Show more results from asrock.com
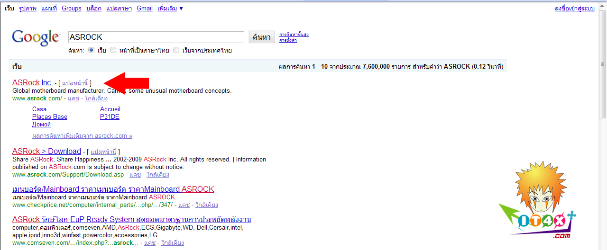The height and width of the screenshot is (250, 607). tap(82, 136)
